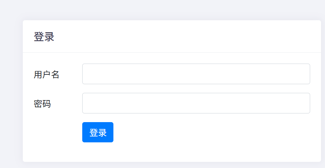The image size is (325, 168).
Task: Focus the 密码 input field
Action: tap(196, 103)
